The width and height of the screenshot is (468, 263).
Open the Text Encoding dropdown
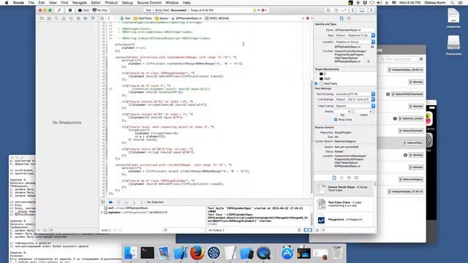[x=355, y=94]
